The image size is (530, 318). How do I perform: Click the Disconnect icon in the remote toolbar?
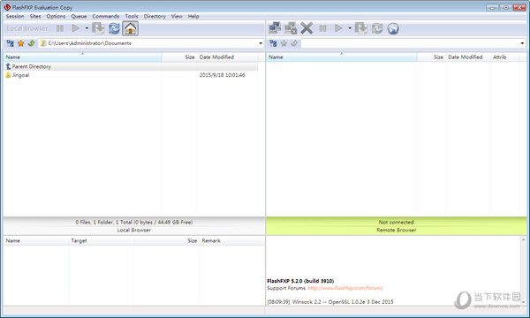pyautogui.click(x=291, y=28)
